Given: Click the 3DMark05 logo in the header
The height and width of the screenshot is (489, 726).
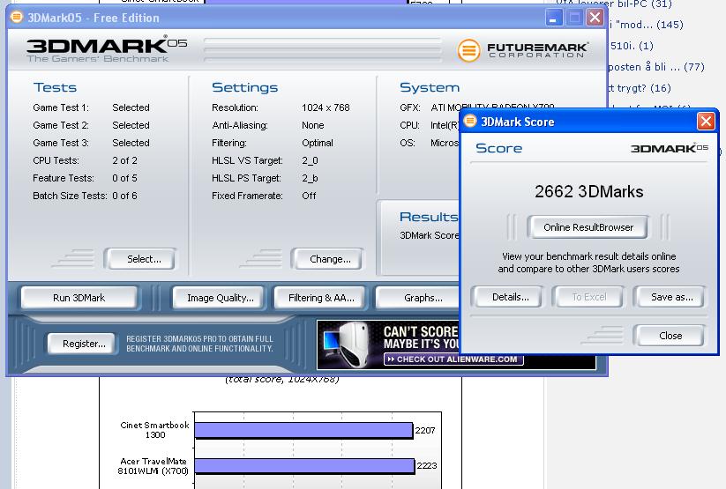Looking at the screenshot, I should click(107, 48).
